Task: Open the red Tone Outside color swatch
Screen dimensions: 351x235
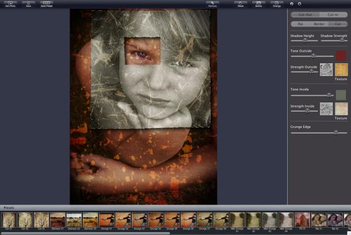Action: (x=341, y=55)
